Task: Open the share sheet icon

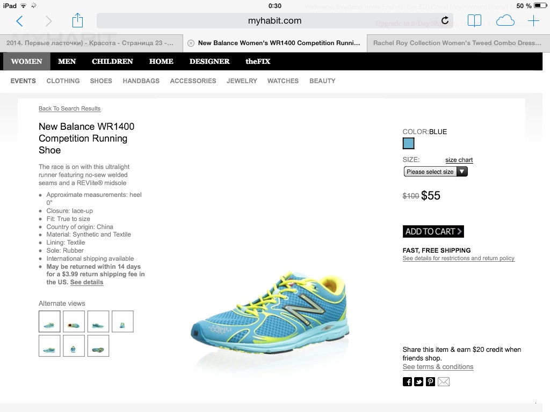Action: point(77,20)
